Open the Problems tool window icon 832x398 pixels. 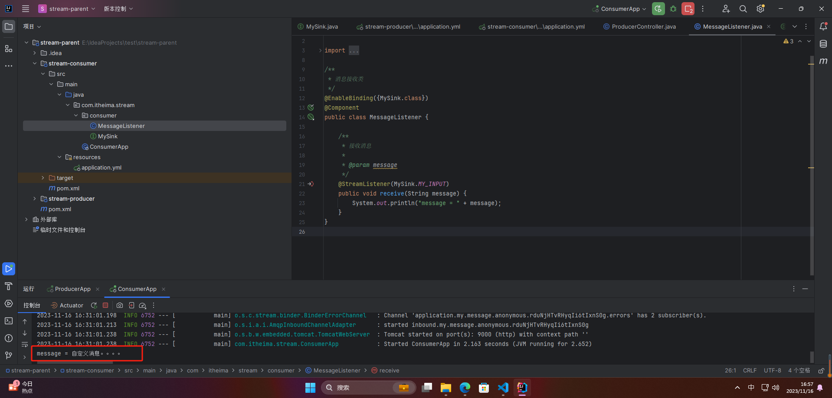pos(9,338)
